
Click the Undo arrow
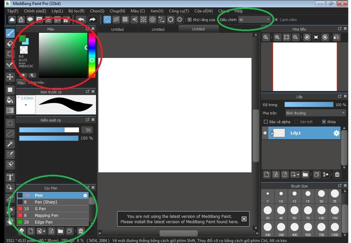(81, 19)
